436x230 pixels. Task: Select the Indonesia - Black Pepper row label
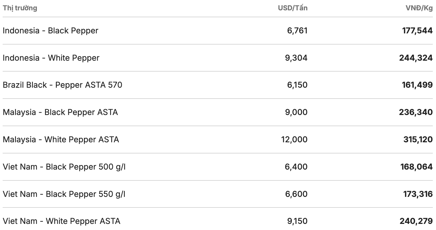point(50,30)
